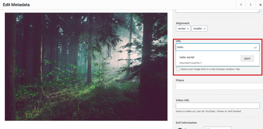Select the "Hello world!" suggestion
The image size is (263, 129).
coord(187,57)
